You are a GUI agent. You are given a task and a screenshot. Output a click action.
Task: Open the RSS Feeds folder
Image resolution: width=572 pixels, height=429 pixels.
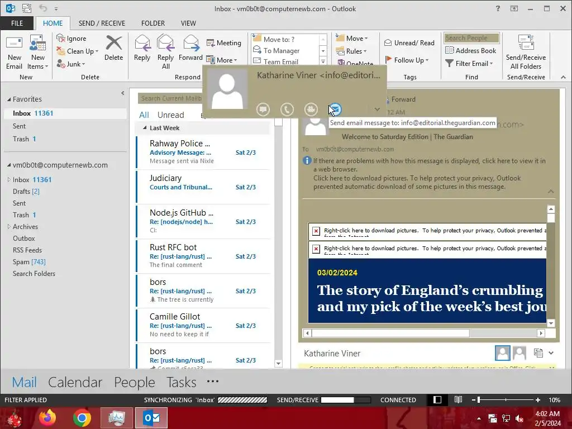point(27,250)
